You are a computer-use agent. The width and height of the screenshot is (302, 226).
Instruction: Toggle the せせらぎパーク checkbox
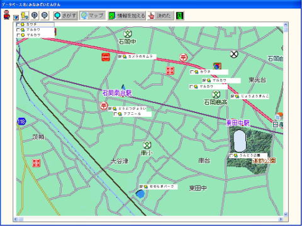coord(141,186)
